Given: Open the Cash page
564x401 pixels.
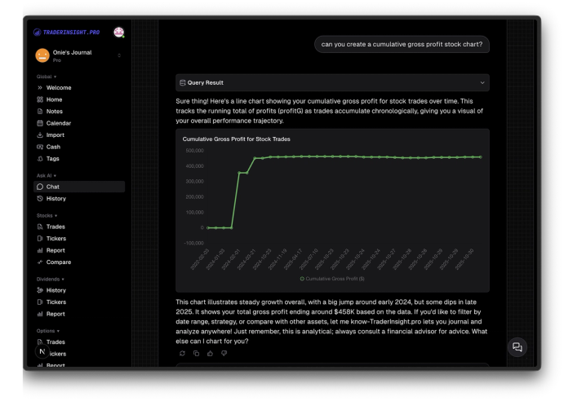Looking at the screenshot, I should tap(53, 147).
